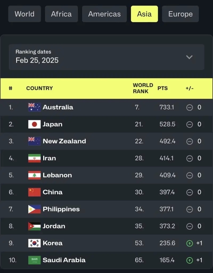
Task: Click the Lebanon flag icon
Action: click(34, 175)
